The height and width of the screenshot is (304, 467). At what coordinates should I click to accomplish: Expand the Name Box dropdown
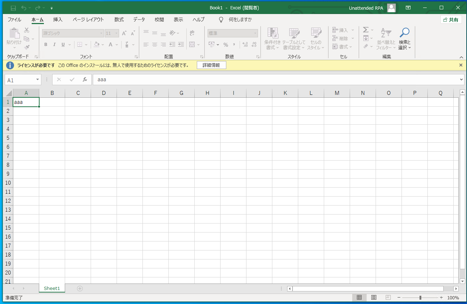click(38, 80)
